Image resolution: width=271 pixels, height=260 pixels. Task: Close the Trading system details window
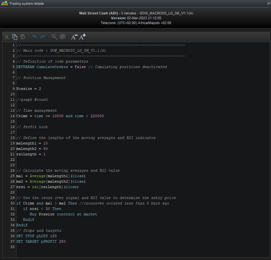(x=268, y=3)
